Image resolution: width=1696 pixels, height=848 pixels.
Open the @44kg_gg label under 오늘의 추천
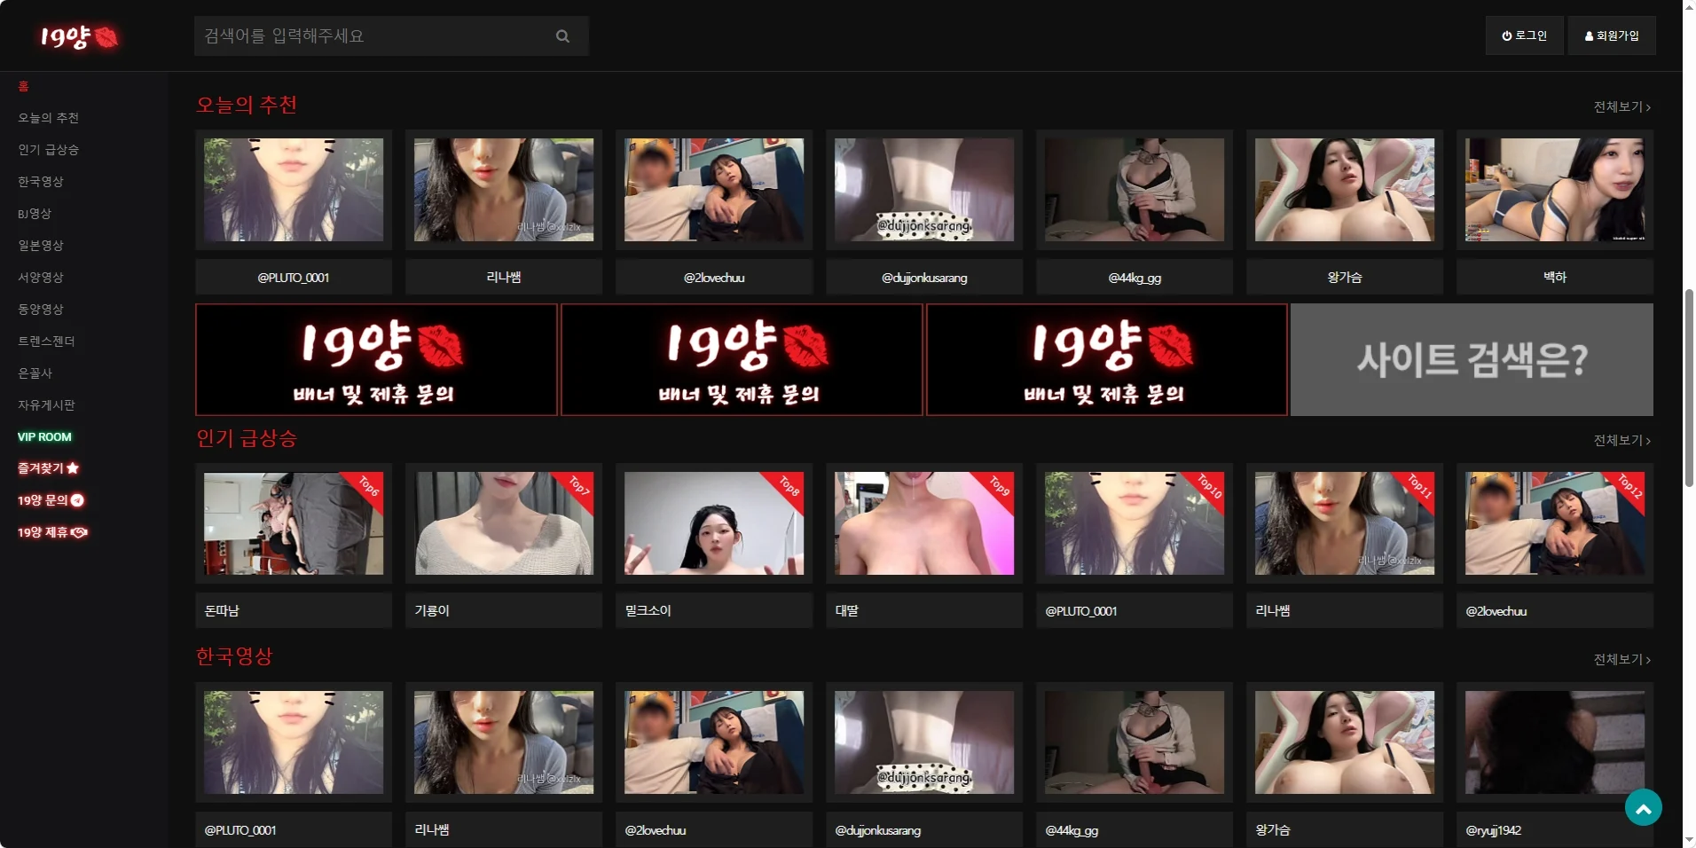click(x=1135, y=278)
